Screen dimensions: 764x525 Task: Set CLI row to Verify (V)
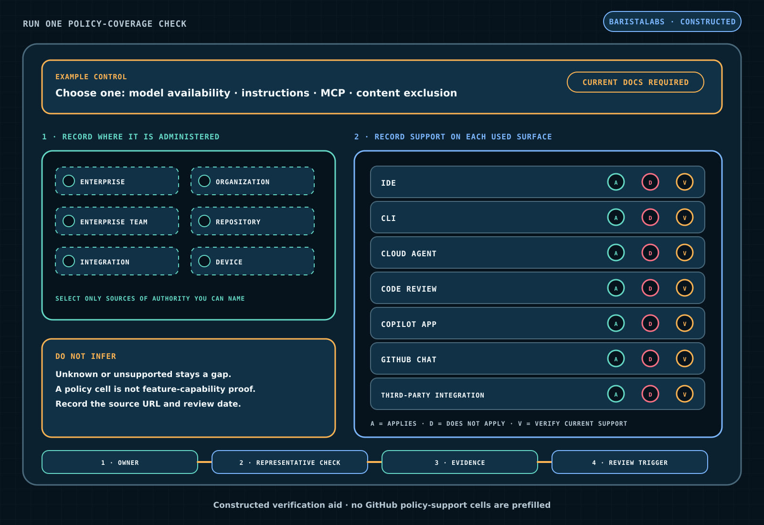[685, 217]
